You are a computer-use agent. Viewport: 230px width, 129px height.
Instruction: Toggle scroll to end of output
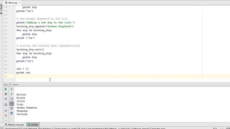tap(11, 104)
